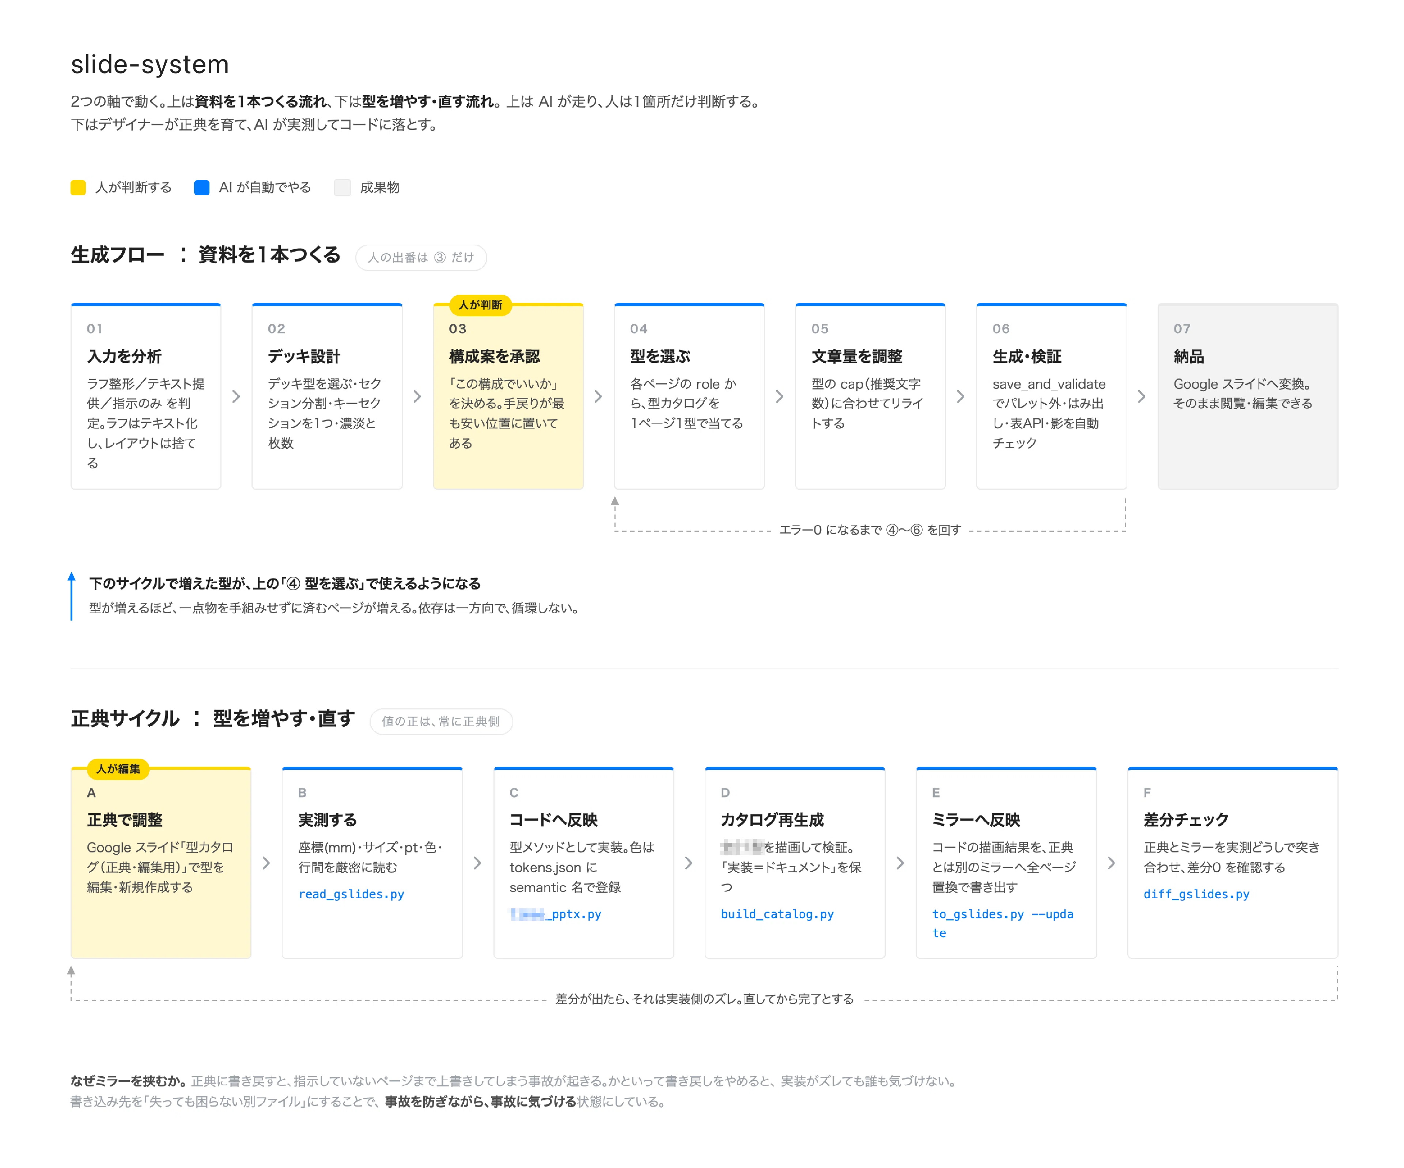Image resolution: width=1404 pixels, height=1168 pixels.
Task: Click the 人の出番は ③ だけ pill
Action: [x=421, y=257]
